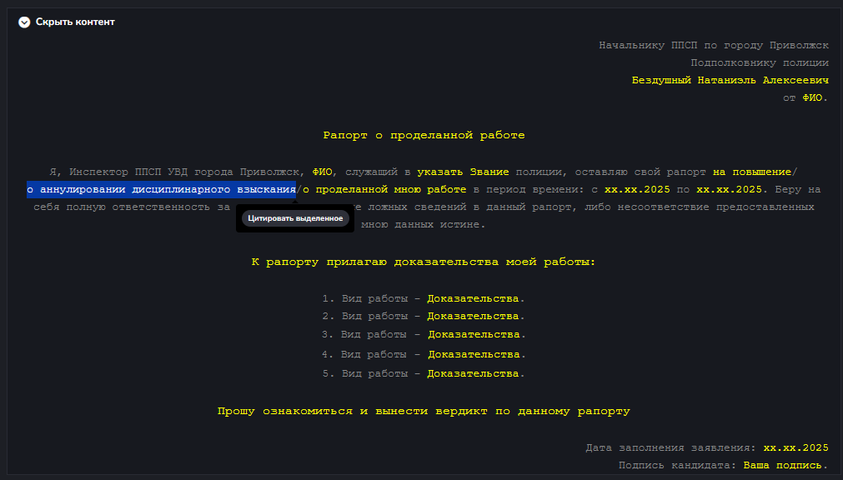The height and width of the screenshot is (480, 843).
Task: Click 'Прошу ознакомиться и вынести вердикт' line
Action: click(424, 411)
